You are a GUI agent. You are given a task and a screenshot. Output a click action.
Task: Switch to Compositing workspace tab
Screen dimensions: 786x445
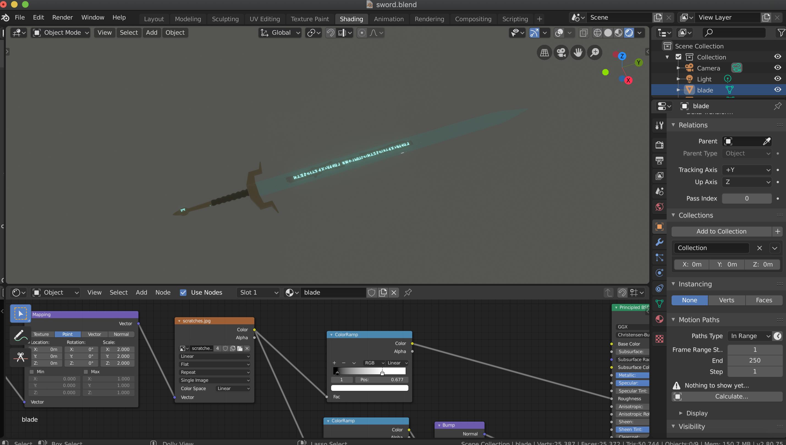click(x=473, y=19)
